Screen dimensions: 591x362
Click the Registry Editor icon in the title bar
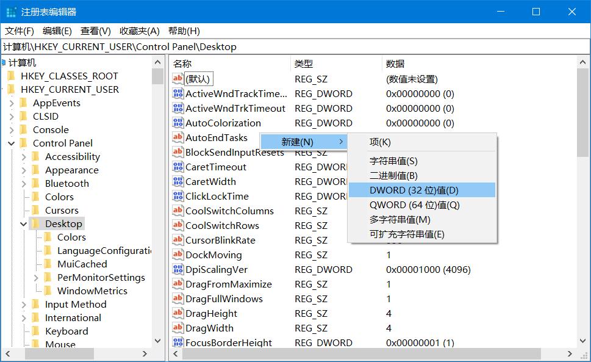tap(11, 11)
